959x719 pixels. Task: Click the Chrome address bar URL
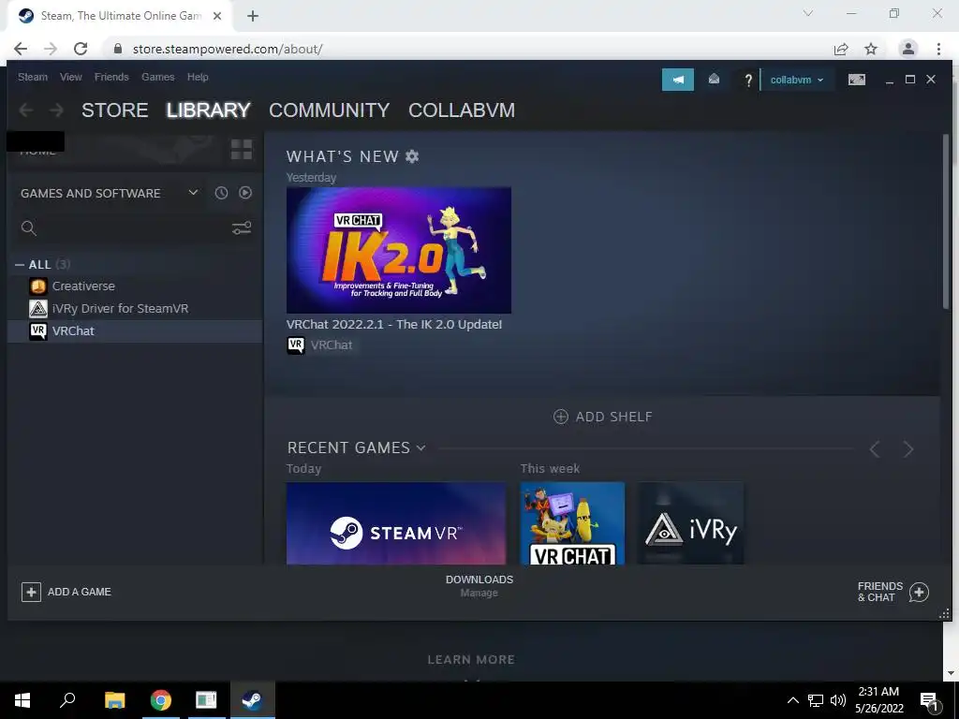click(x=228, y=49)
